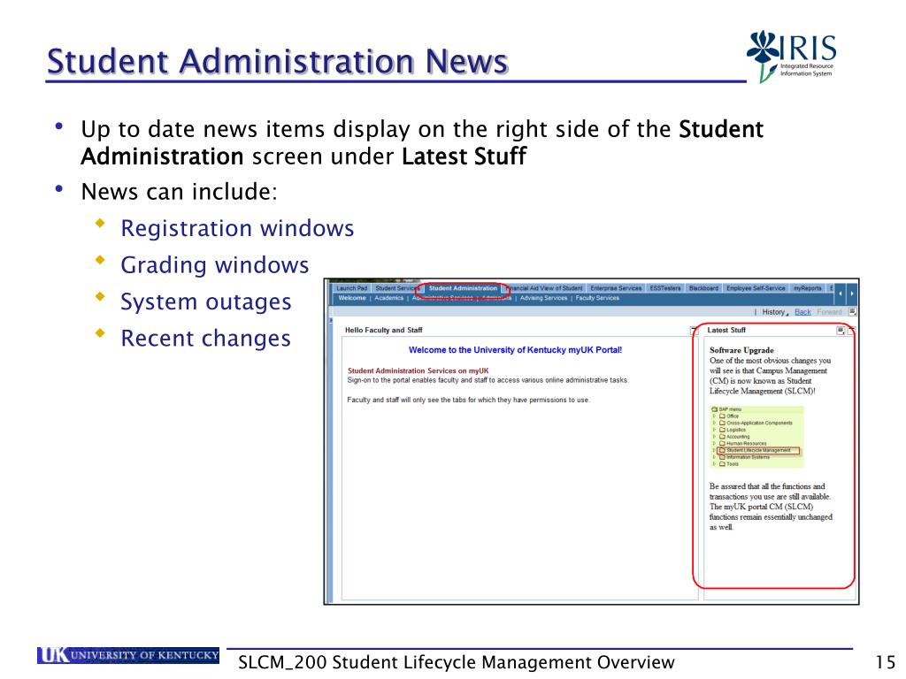Select the myReports tab
Screen dimensions: 906x679
pyautogui.click(x=807, y=288)
